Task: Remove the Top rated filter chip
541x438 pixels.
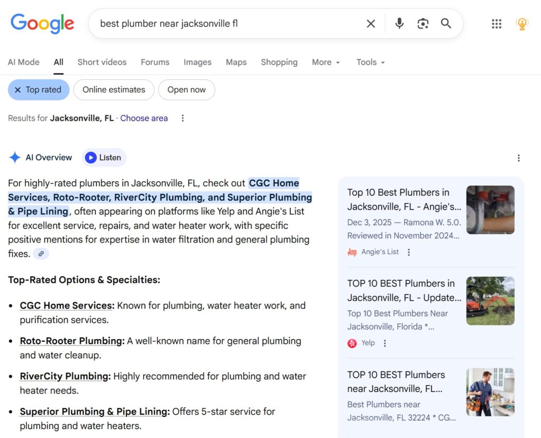Action: 19,90
